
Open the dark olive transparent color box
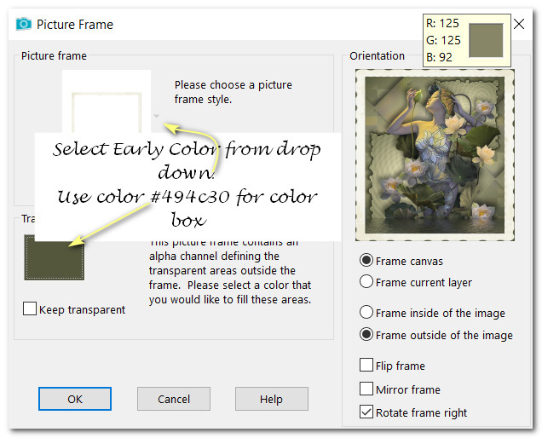click(x=54, y=257)
